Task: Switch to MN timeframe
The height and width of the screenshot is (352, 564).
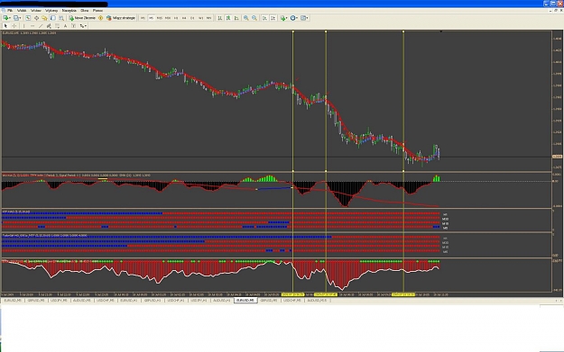Action: pos(209,18)
